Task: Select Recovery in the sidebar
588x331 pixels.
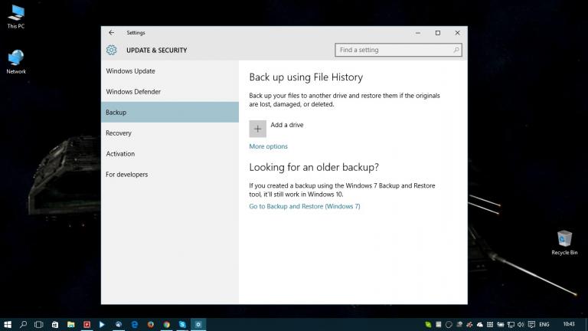Action: (119, 133)
